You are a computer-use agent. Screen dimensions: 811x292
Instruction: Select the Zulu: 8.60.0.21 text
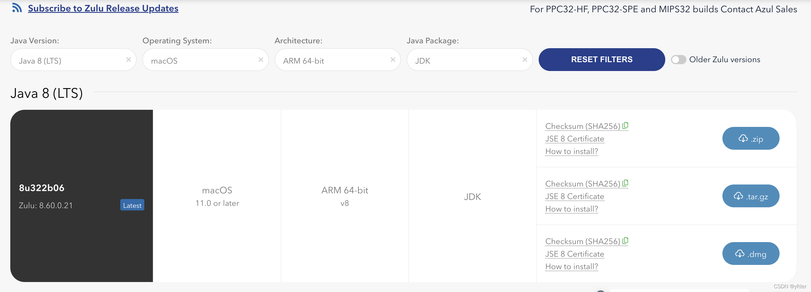[x=46, y=205]
